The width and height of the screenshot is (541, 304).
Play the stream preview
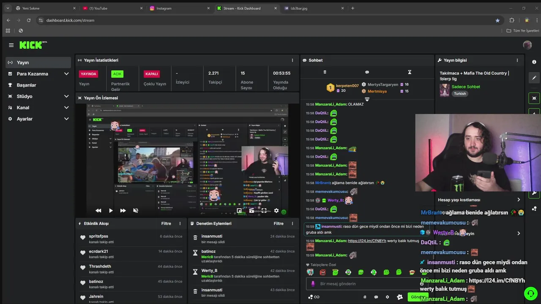click(x=111, y=211)
